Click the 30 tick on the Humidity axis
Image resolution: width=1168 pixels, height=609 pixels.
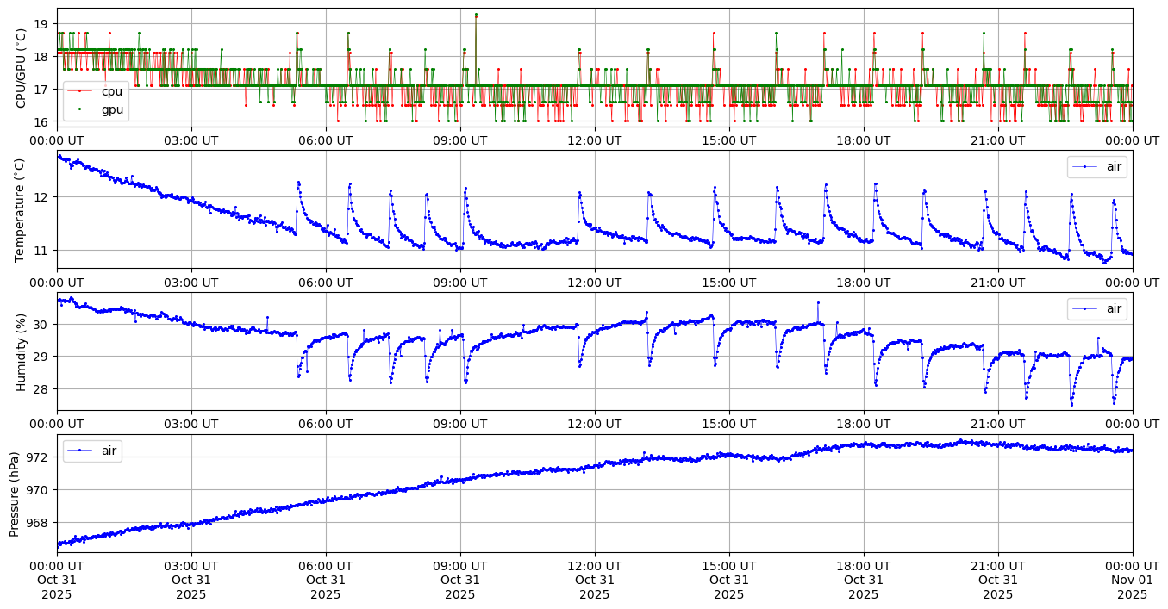tap(43, 325)
